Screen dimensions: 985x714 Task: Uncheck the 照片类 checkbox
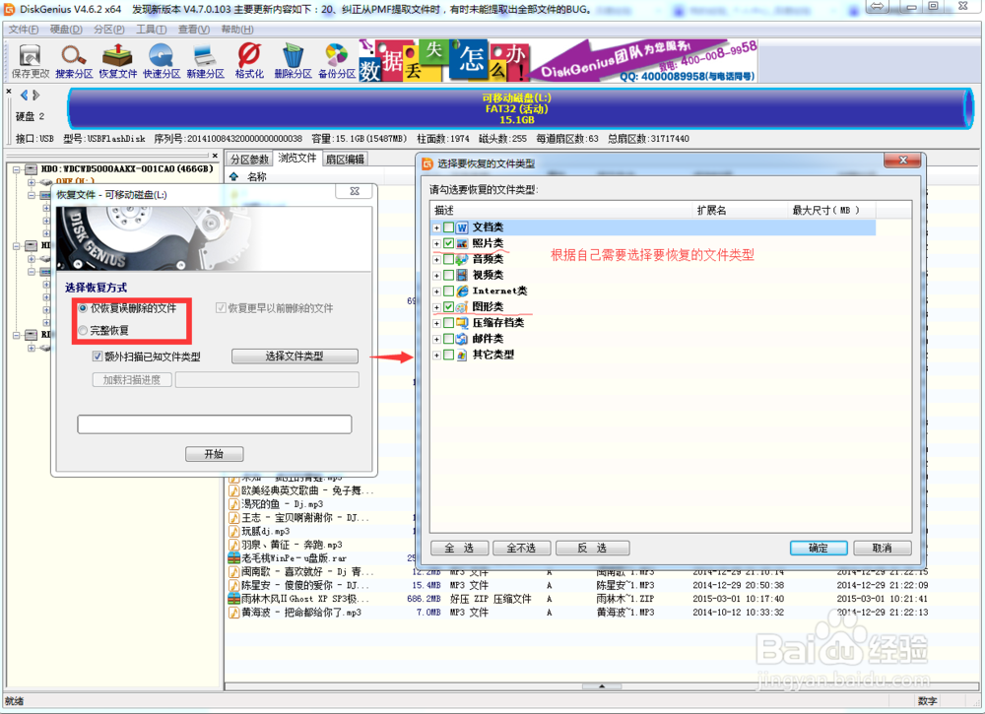(448, 243)
